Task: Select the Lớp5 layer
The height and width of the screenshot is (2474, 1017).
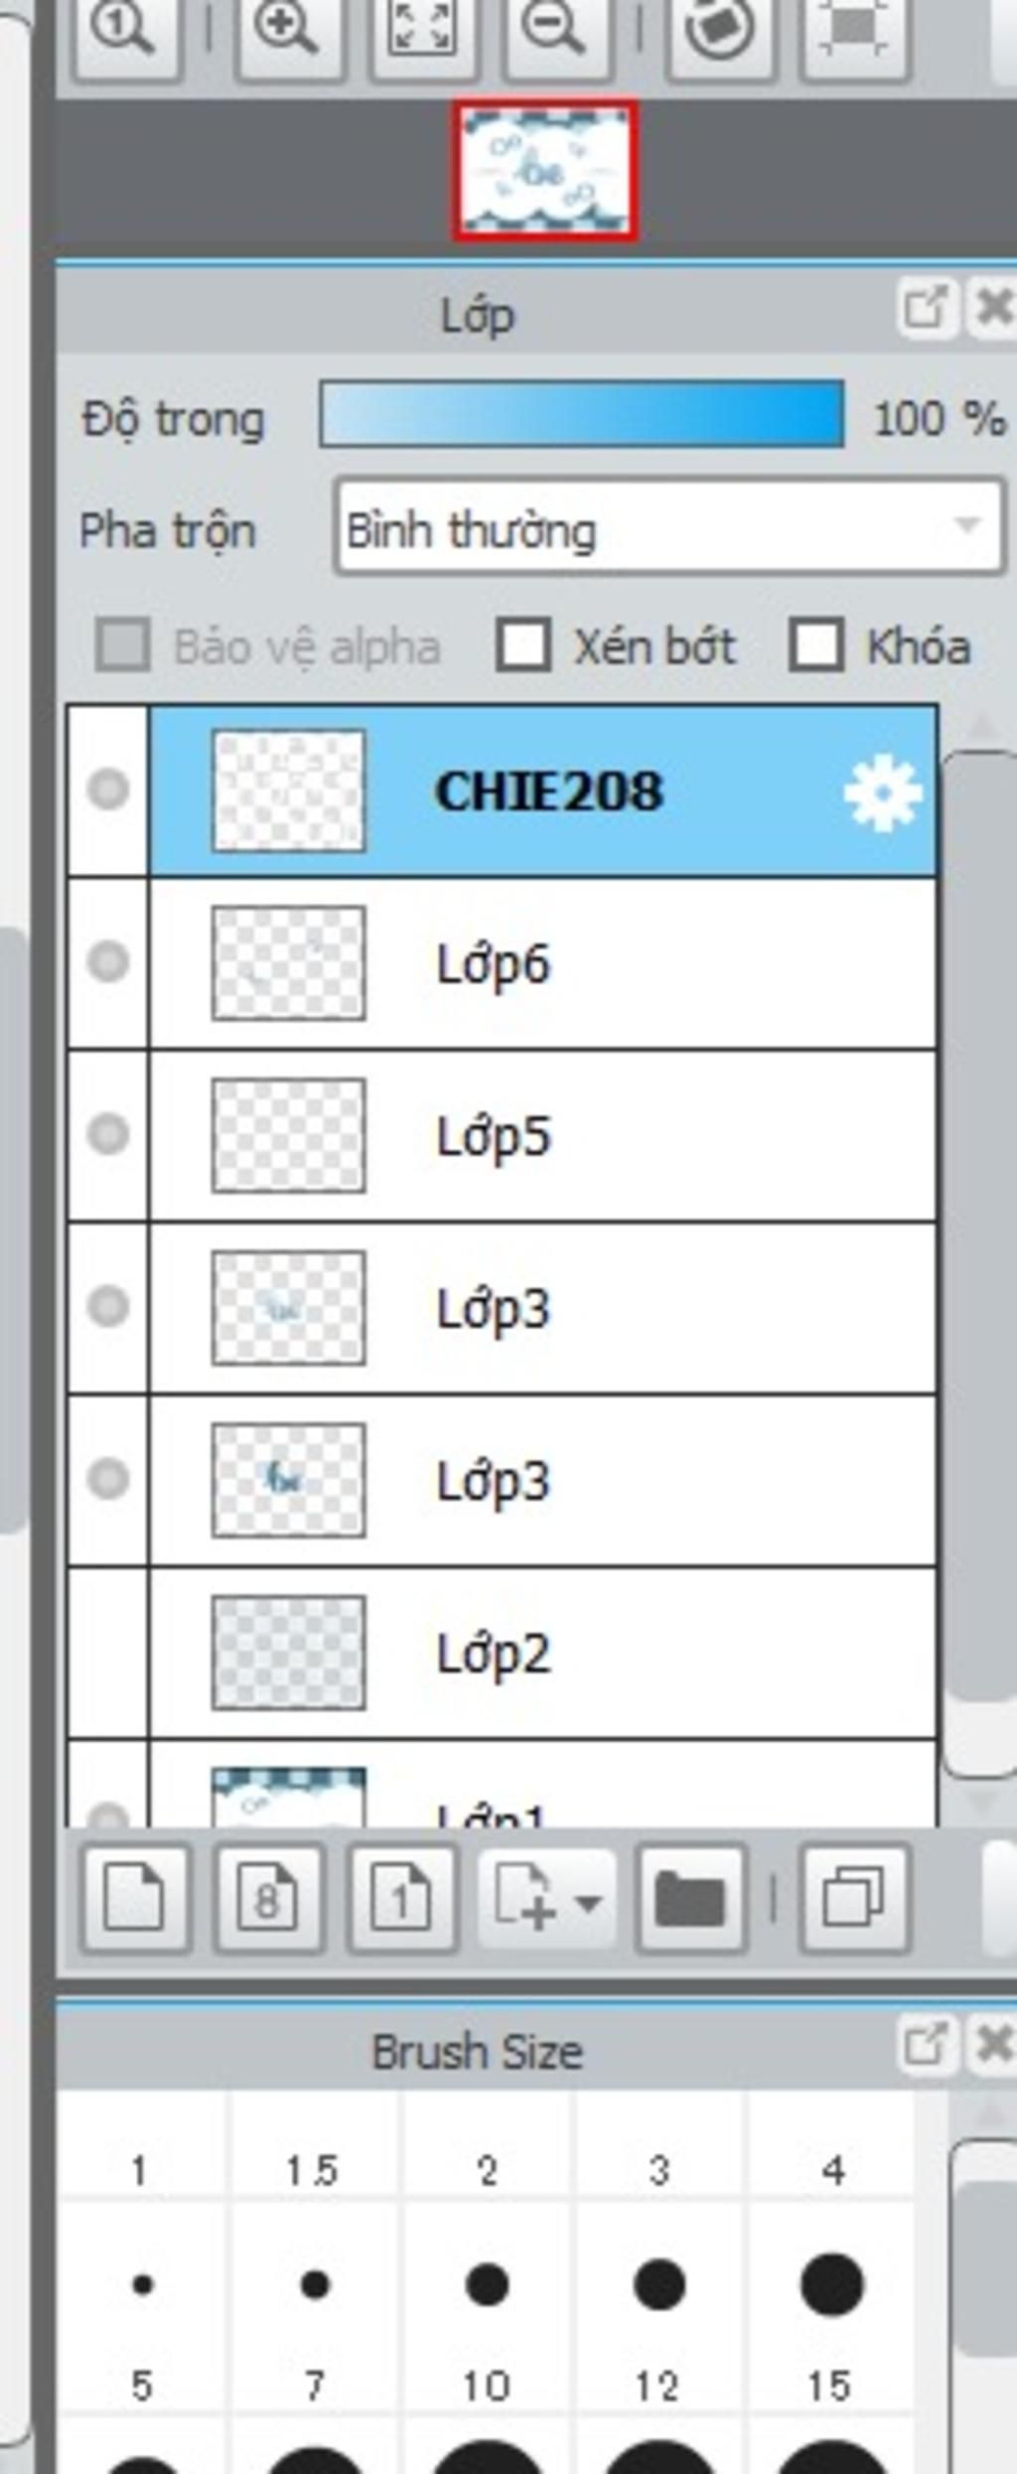Action: (x=542, y=1135)
